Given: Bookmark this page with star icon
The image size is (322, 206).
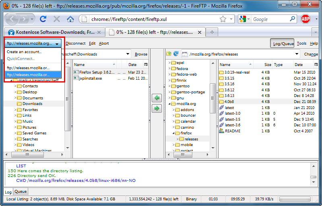Looking at the screenshot, I should click(223, 19).
